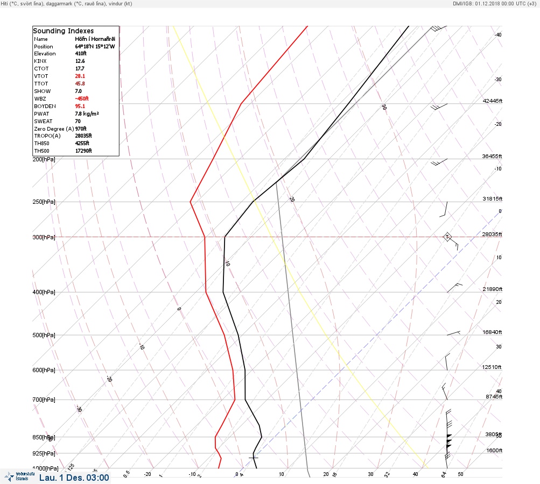Click the tropopause diamond marker at 300 hPa
540x484 pixels.
(x=447, y=237)
